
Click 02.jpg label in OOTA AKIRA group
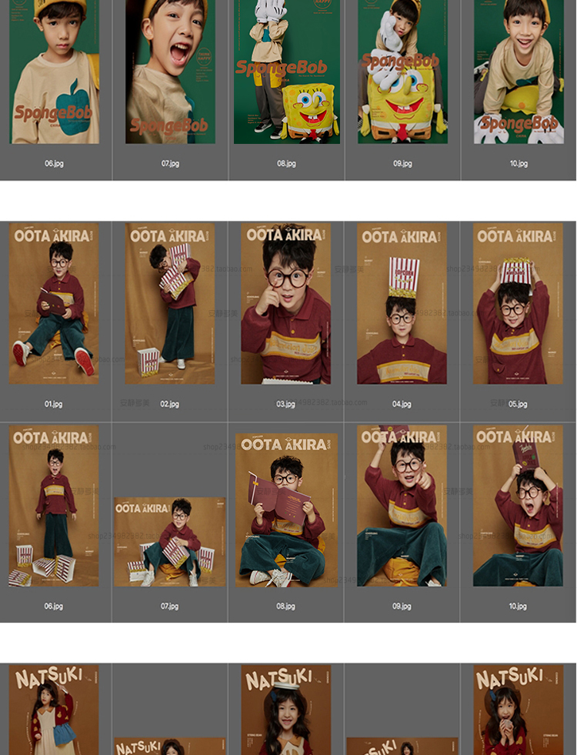(x=169, y=404)
